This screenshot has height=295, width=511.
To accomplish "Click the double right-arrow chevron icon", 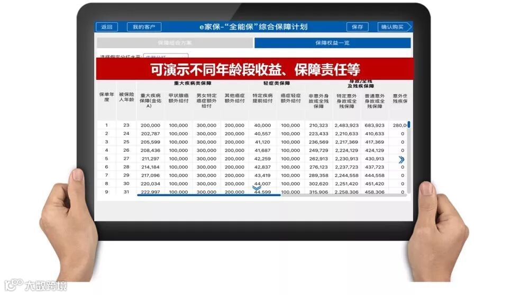I will (401, 160).
